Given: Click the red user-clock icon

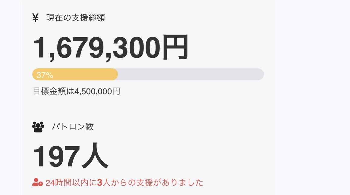Looking at the screenshot, I should pos(37,182).
